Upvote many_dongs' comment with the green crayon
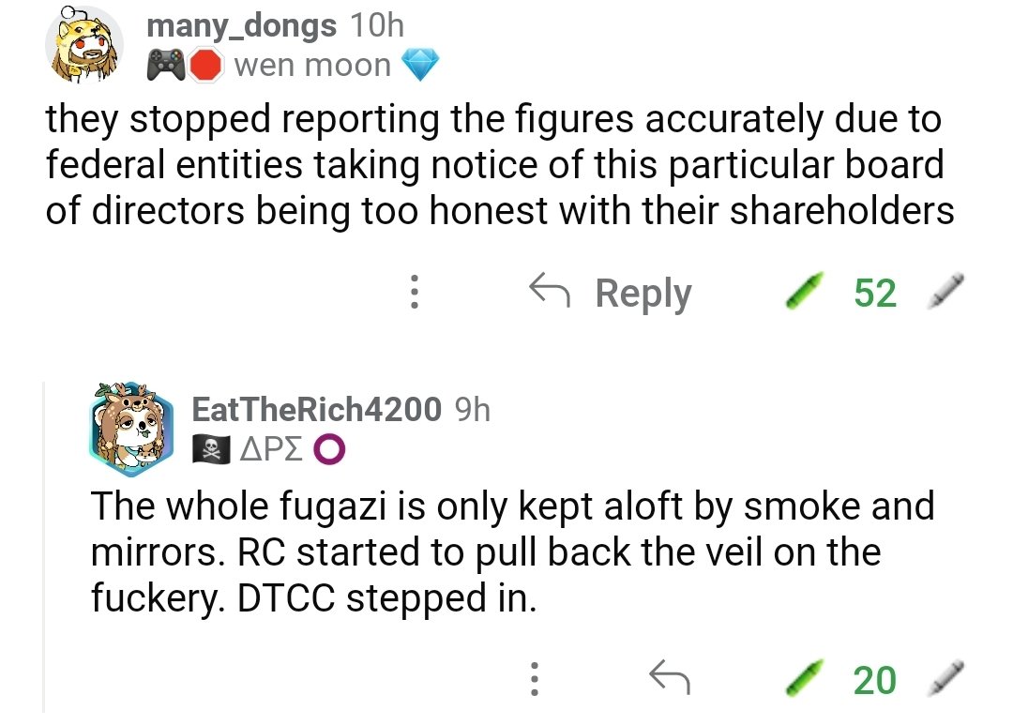This screenshot has height=725, width=1013. click(807, 292)
